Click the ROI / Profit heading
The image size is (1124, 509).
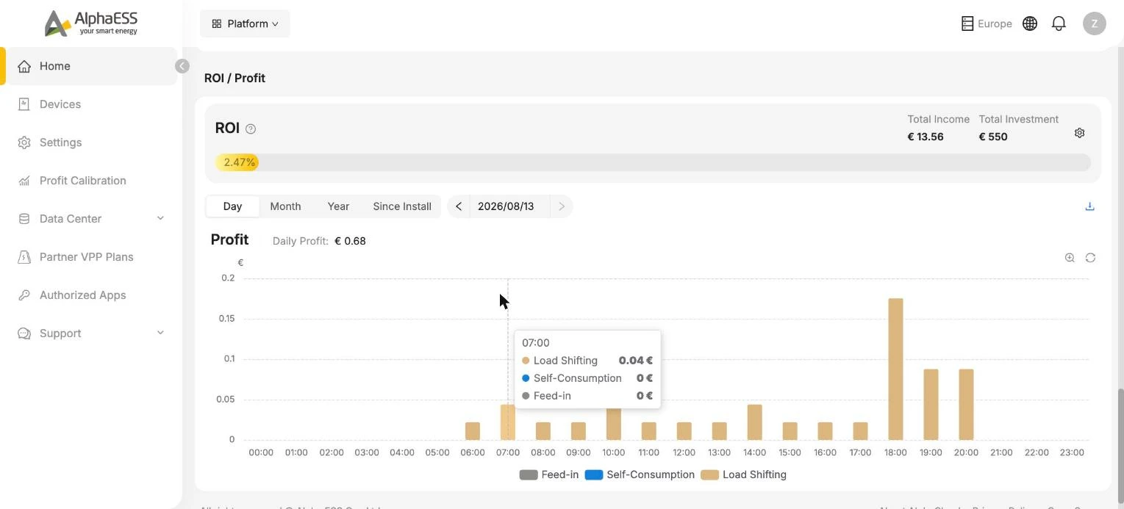[x=235, y=78]
